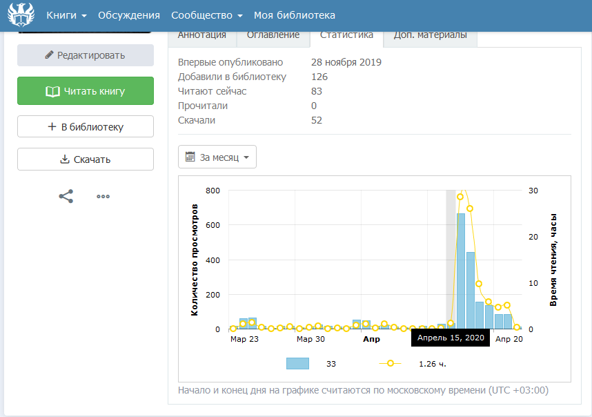
Task: Click the tallest bar in the views chart
Action: pos(461,271)
